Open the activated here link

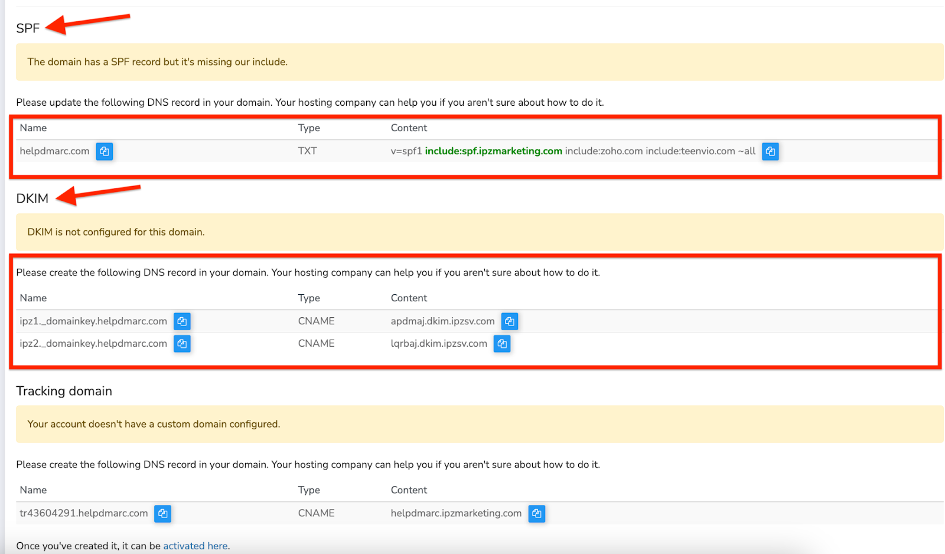[195, 545]
